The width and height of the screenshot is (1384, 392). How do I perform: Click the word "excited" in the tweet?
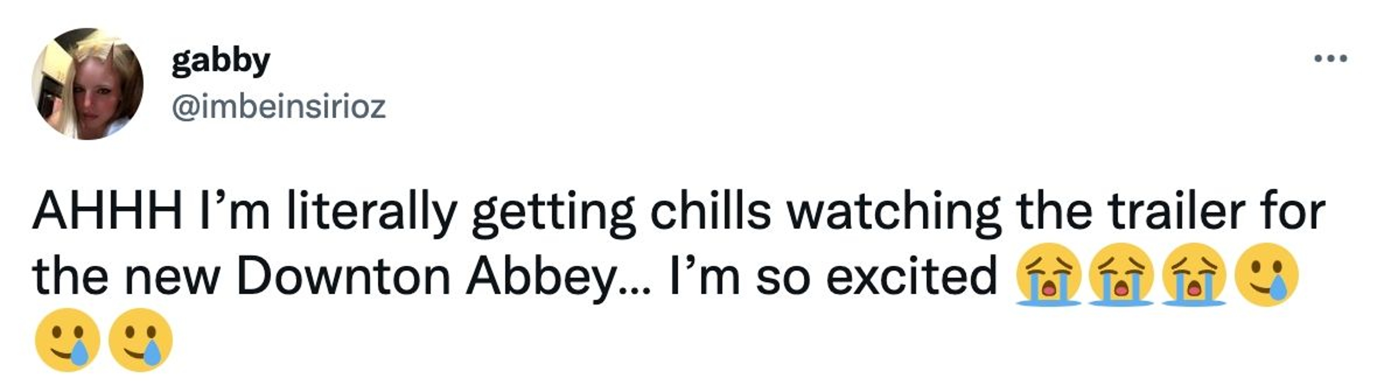tap(911, 277)
